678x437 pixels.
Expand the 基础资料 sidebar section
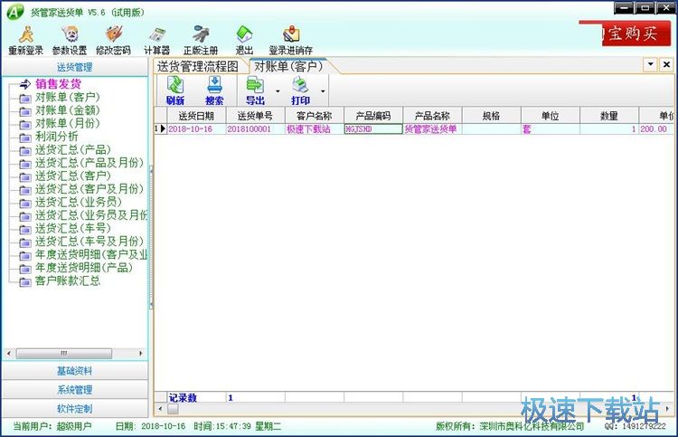[x=75, y=371]
